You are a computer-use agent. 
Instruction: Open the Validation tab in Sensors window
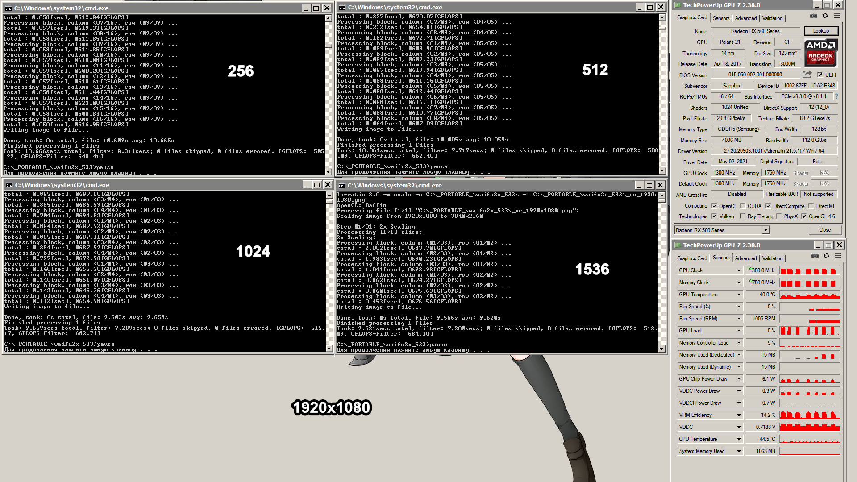click(x=772, y=258)
